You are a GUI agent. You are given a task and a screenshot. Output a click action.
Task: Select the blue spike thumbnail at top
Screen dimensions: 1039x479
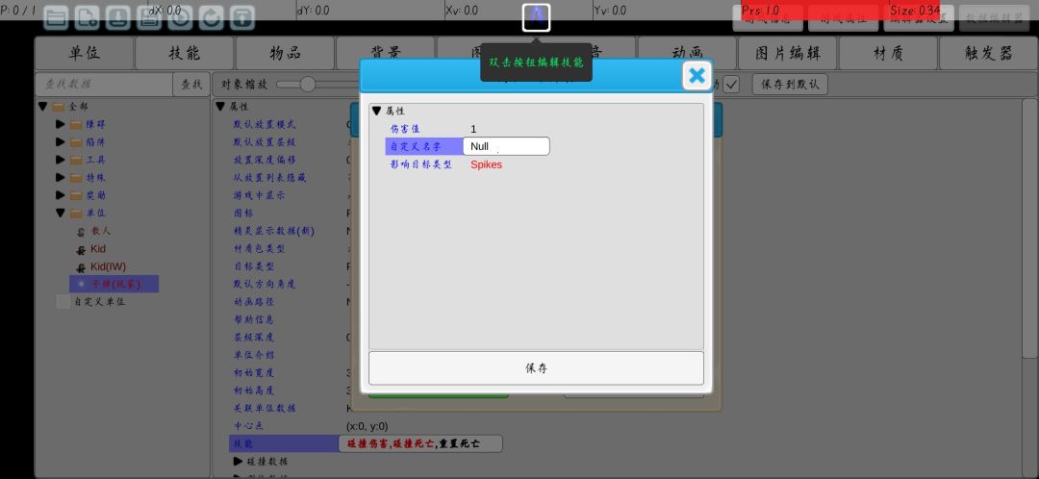pyautogui.click(x=536, y=17)
